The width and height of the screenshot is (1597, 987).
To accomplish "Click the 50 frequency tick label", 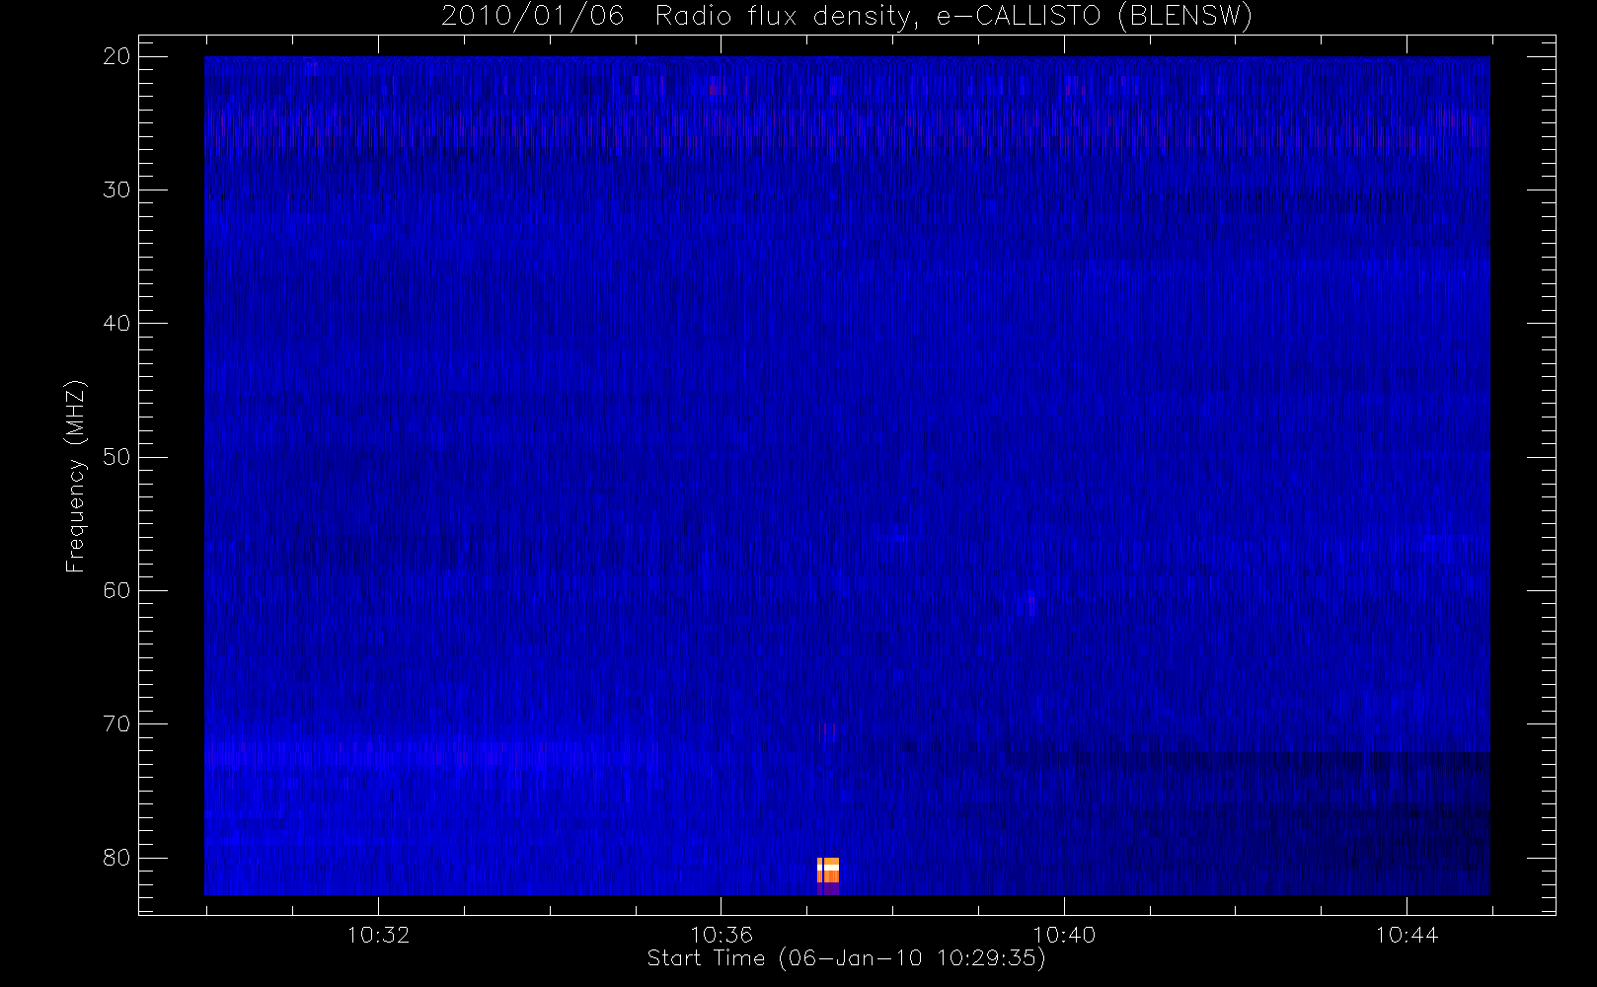I will pyautogui.click(x=116, y=457).
